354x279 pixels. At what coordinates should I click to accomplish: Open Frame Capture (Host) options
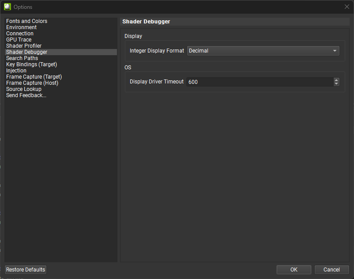pyautogui.click(x=32, y=83)
